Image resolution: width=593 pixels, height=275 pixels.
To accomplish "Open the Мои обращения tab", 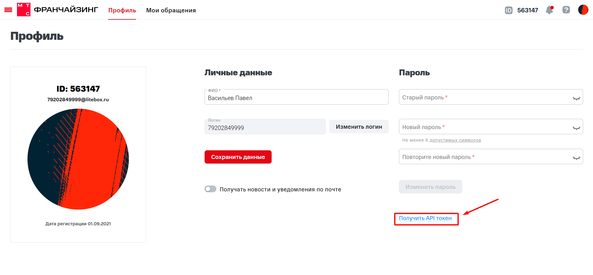I will coord(171,10).
